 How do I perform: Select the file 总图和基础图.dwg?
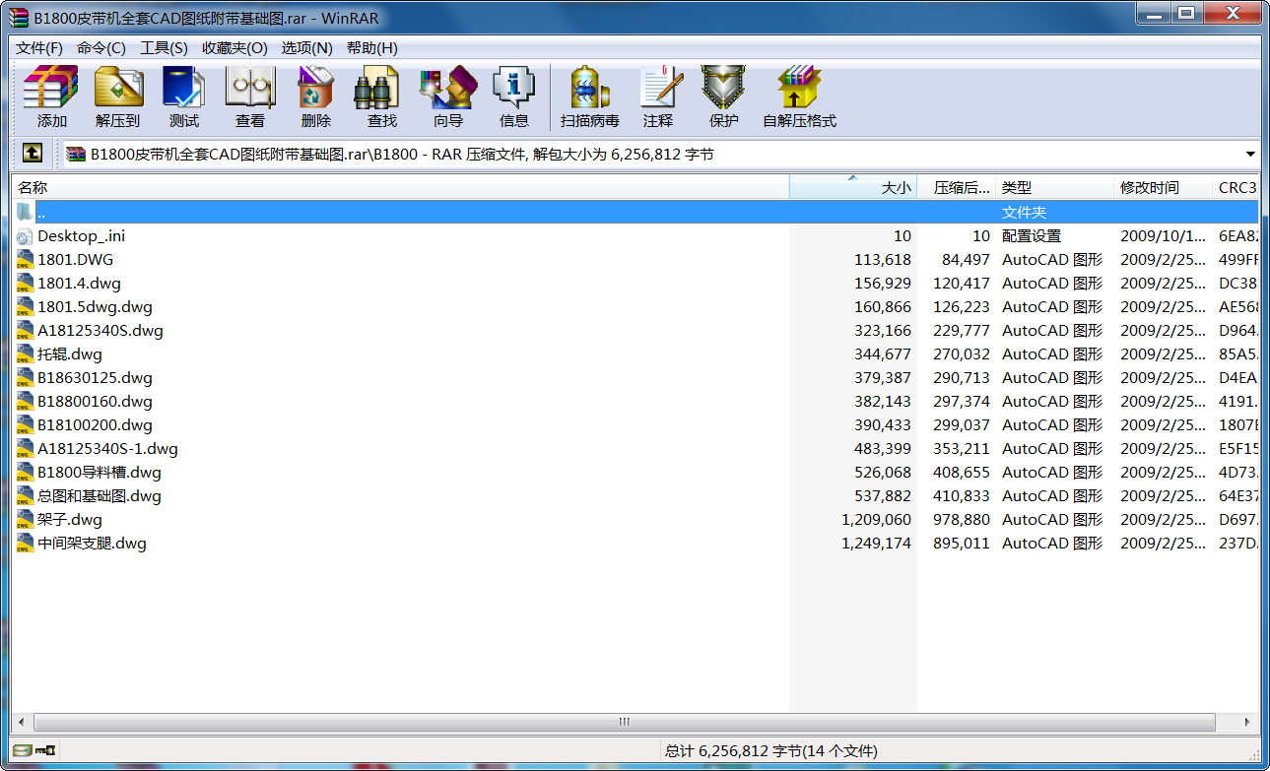click(x=99, y=496)
